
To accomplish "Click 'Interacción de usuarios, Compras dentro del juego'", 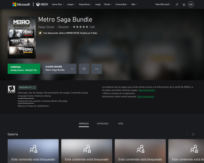I will click(43, 101).
